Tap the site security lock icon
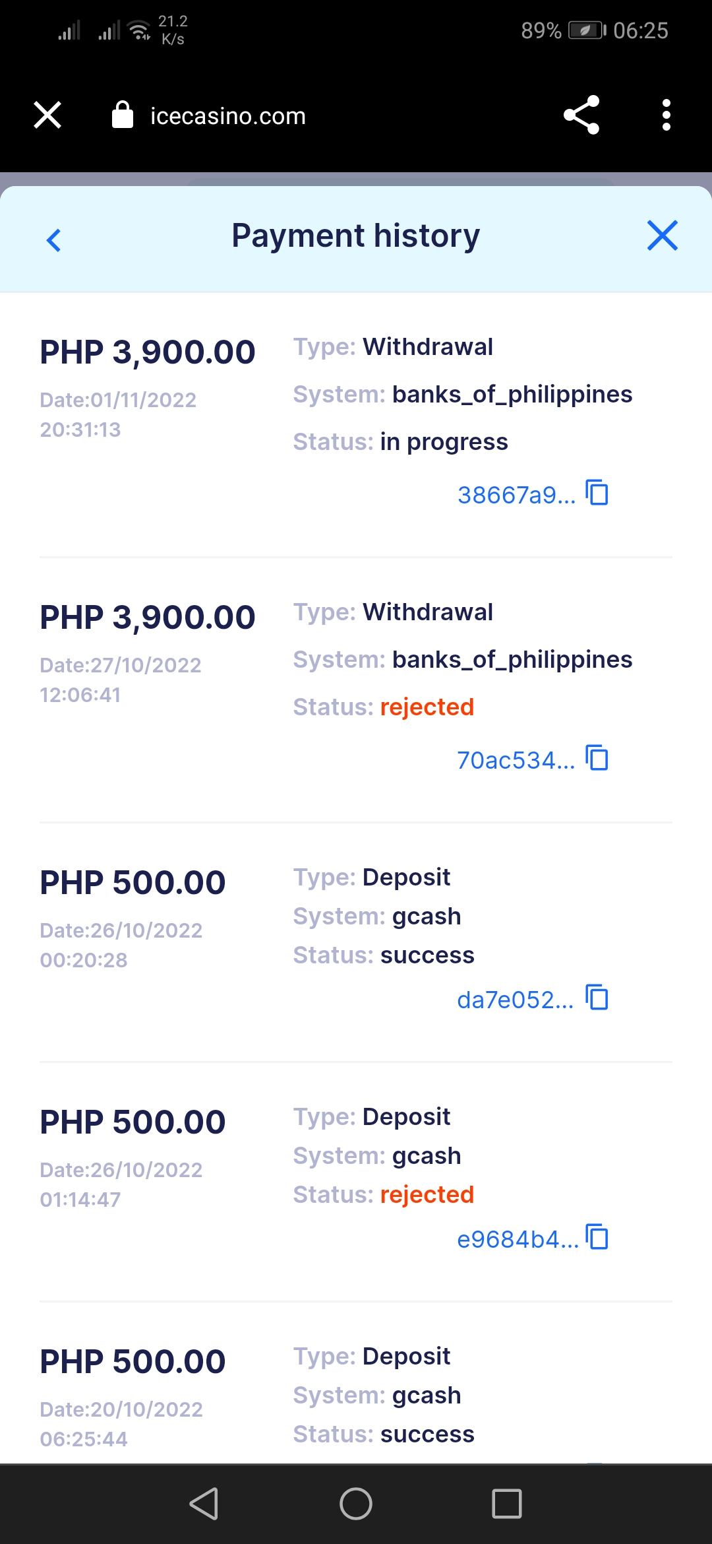 click(123, 115)
